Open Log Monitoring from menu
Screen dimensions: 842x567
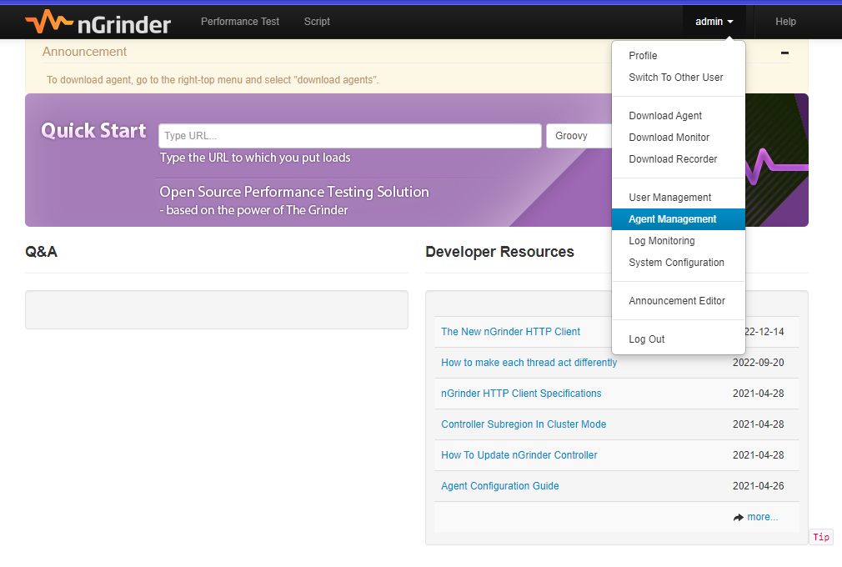click(679, 240)
